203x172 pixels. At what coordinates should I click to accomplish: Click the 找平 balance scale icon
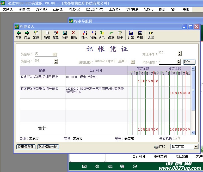tap(120, 33)
